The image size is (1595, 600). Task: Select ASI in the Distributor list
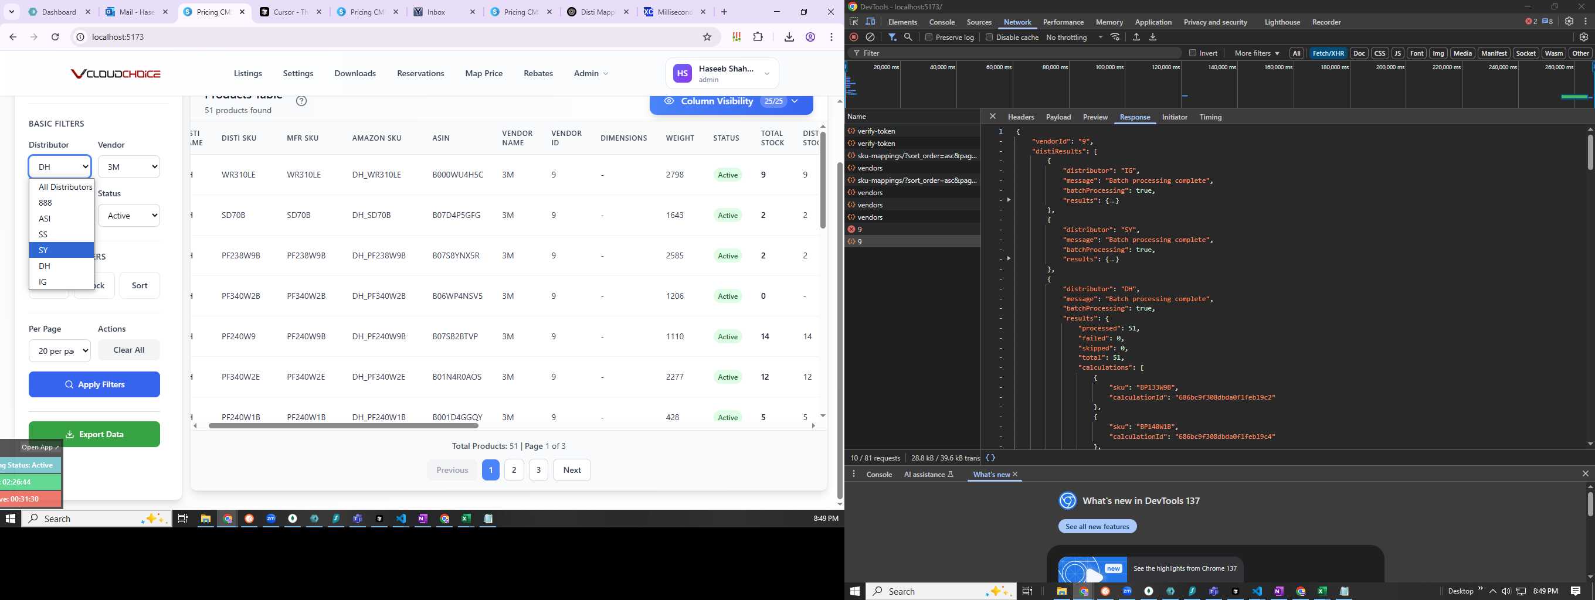[62, 219]
